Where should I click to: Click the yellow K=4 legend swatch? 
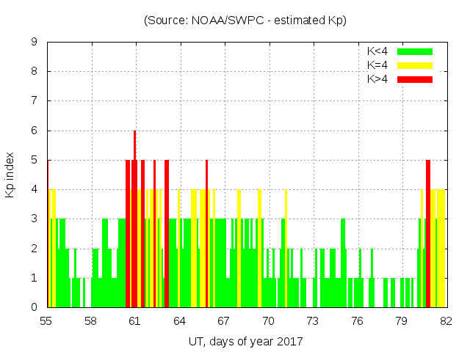click(x=415, y=65)
